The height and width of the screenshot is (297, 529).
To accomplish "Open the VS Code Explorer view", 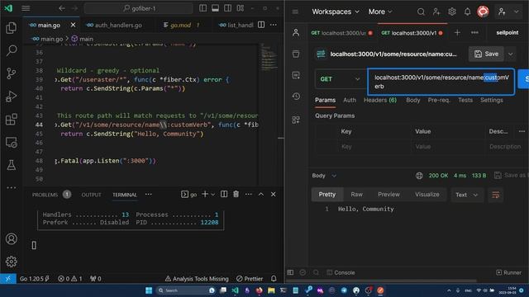I will pyautogui.click(x=11, y=28).
